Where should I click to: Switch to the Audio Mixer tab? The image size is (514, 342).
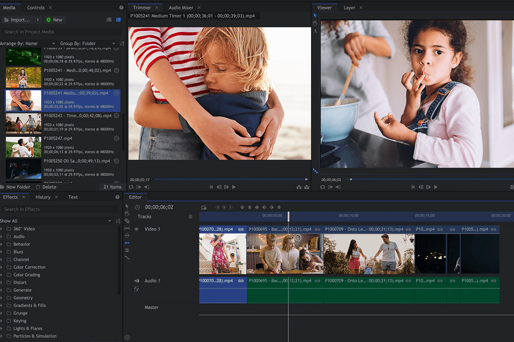(x=180, y=8)
